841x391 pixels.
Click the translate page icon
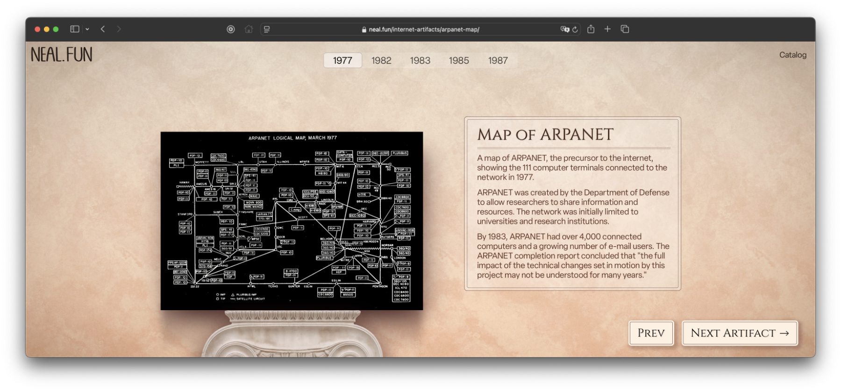[564, 29]
